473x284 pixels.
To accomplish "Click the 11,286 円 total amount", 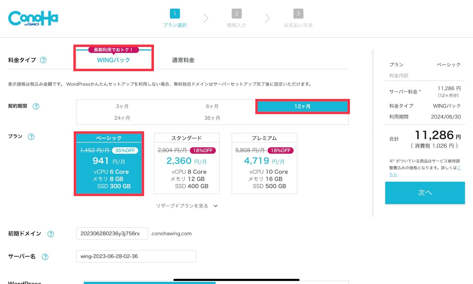I will 438,135.
